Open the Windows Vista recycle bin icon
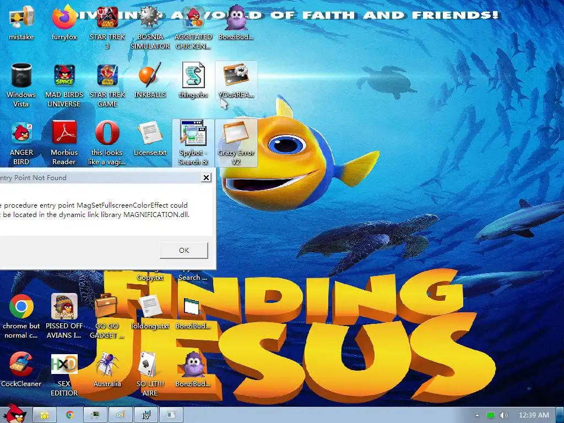This screenshot has height=423, width=564. [x=21, y=85]
